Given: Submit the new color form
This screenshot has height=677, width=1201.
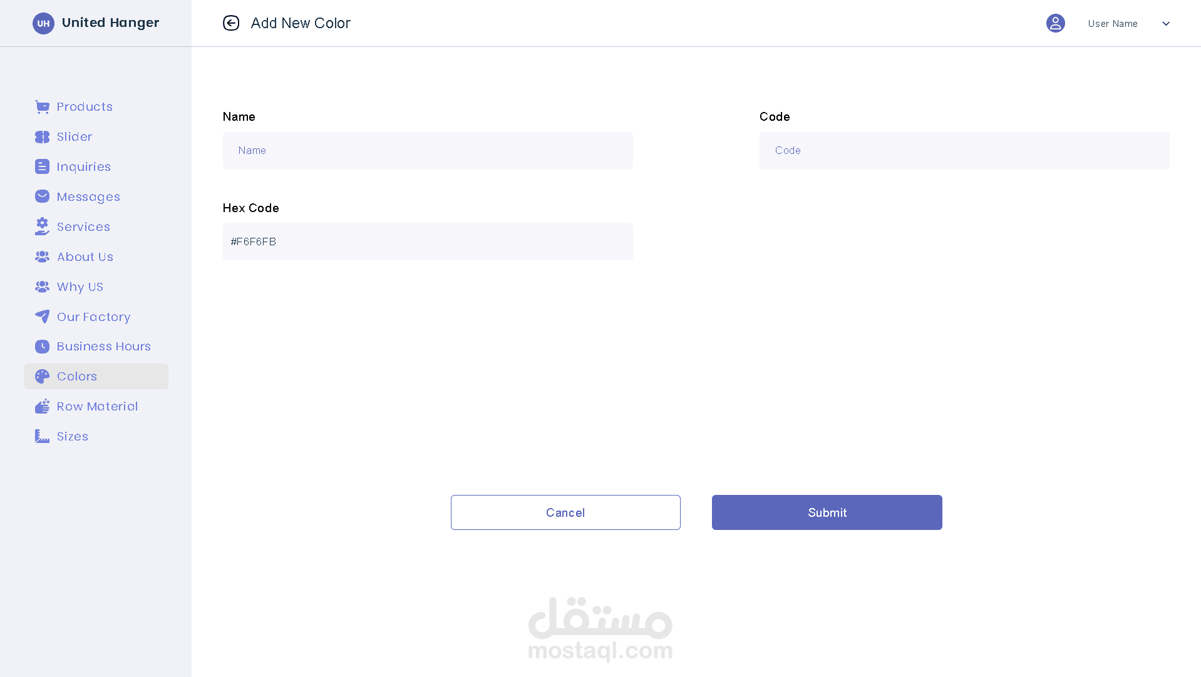Looking at the screenshot, I should pos(827,512).
